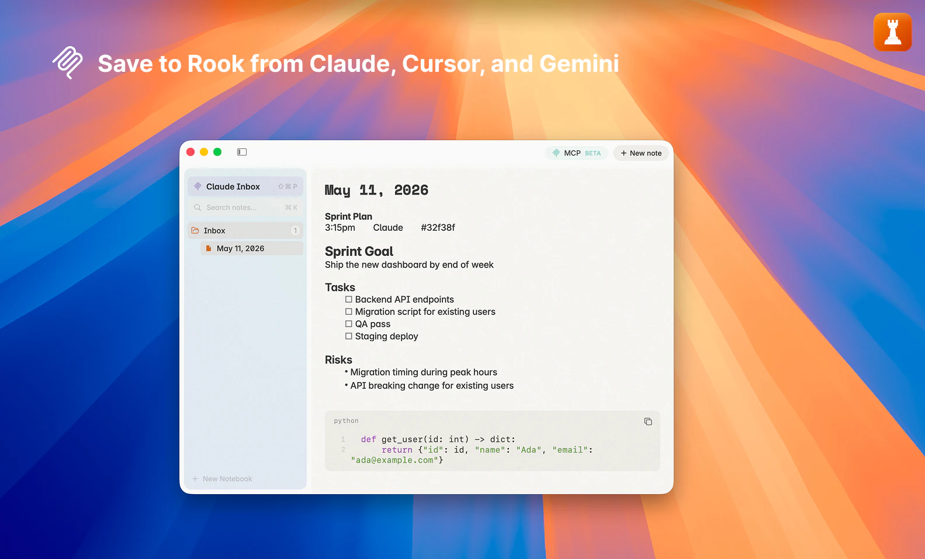Click the Rook chess app icon

pos(892,32)
